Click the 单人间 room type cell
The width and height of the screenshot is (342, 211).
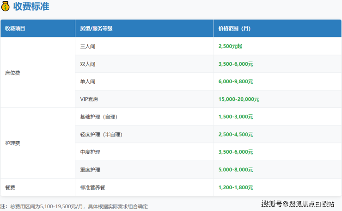pyautogui.click(x=88, y=81)
